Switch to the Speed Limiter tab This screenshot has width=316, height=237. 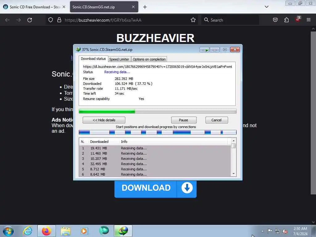pos(119,59)
